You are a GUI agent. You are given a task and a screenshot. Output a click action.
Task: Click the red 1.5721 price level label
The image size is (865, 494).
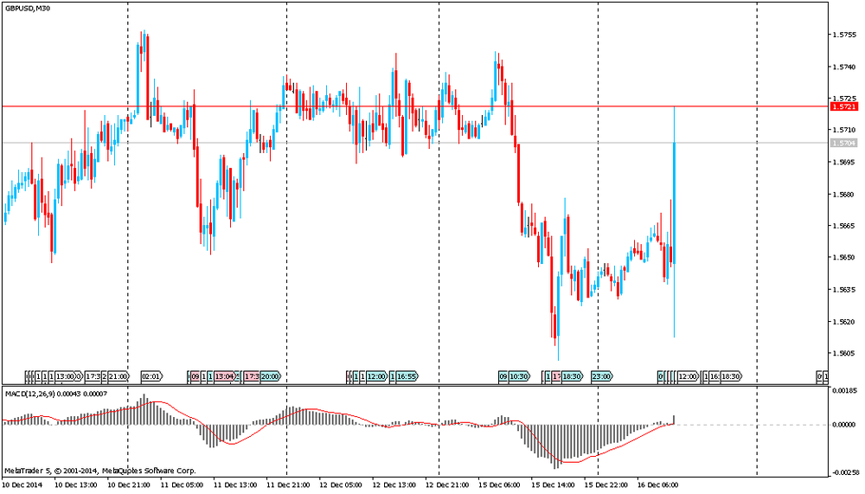(x=843, y=106)
